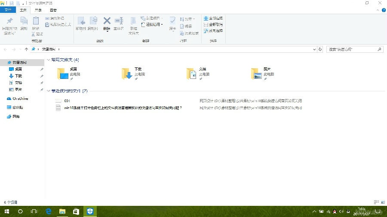Select the Documents (文档) frequent folder
Viewport: 387px width, 217px height.
[x=198, y=74]
